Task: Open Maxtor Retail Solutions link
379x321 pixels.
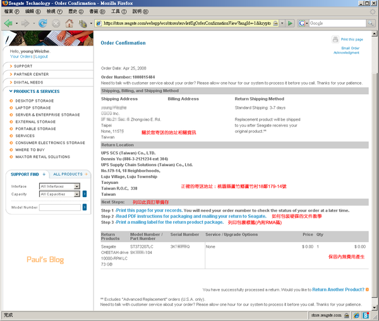Action: (x=42, y=157)
